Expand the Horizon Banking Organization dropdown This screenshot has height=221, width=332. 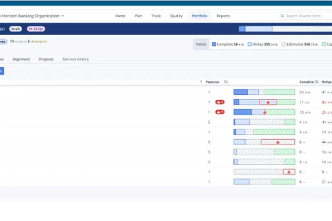63,16
